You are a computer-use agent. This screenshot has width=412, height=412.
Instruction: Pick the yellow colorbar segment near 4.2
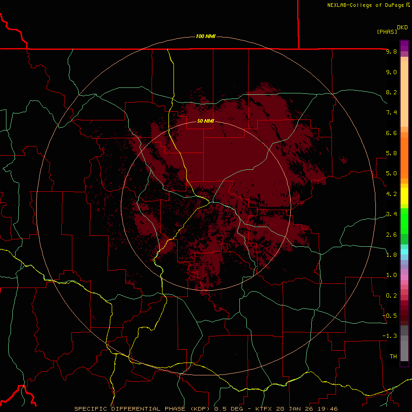[404, 196]
